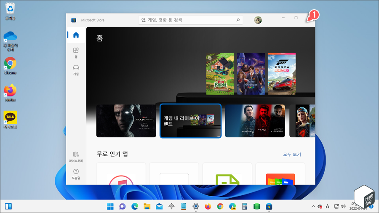Image resolution: width=379 pixels, height=213 pixels.
Task: Open the Mail app on taskbar
Action: pyautogui.click(x=159, y=207)
